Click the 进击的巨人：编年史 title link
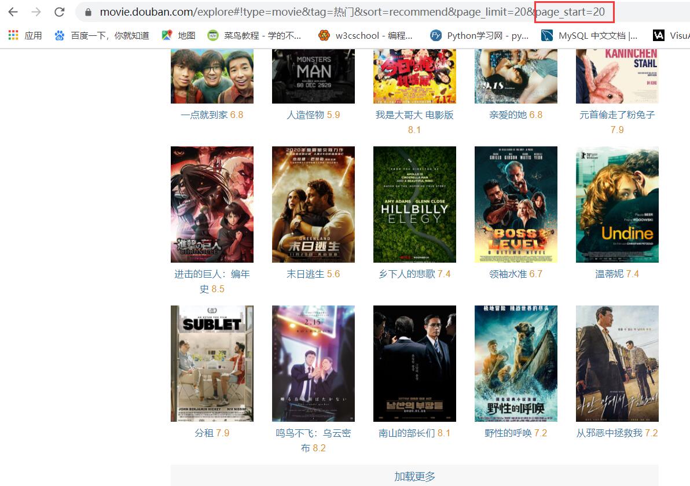690x486 pixels. [x=212, y=282]
